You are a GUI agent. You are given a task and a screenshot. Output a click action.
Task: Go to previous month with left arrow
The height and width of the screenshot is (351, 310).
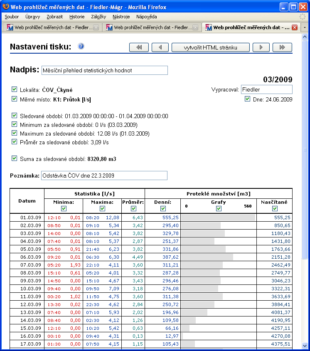pos(160,47)
